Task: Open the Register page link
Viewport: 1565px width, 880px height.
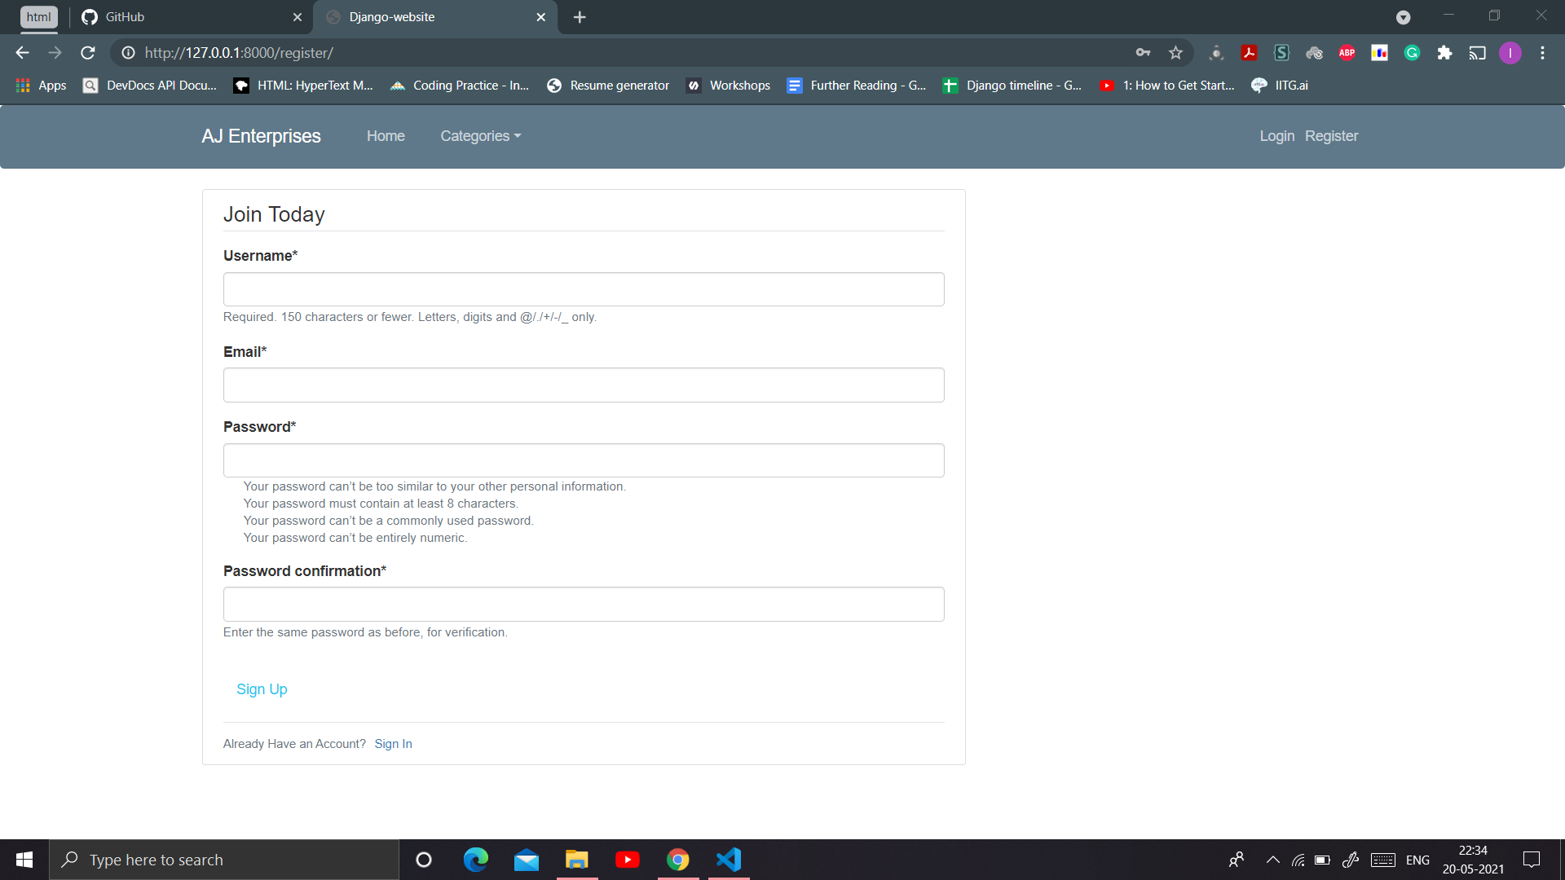Action: click(1331, 136)
